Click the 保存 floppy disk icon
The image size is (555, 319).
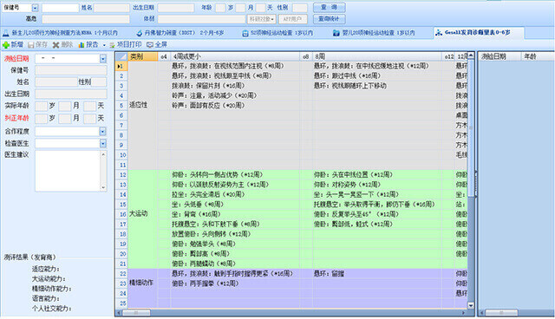pos(31,45)
